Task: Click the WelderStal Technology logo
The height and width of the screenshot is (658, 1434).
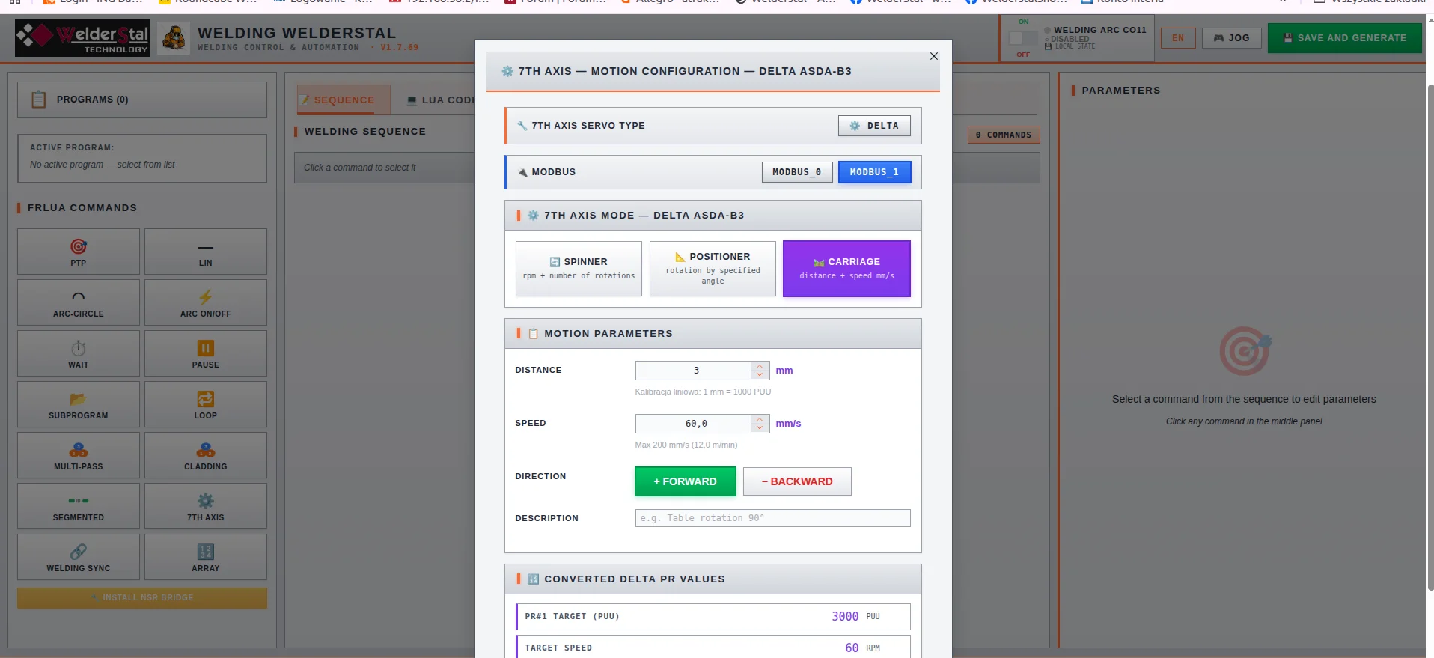Action: pos(82,38)
